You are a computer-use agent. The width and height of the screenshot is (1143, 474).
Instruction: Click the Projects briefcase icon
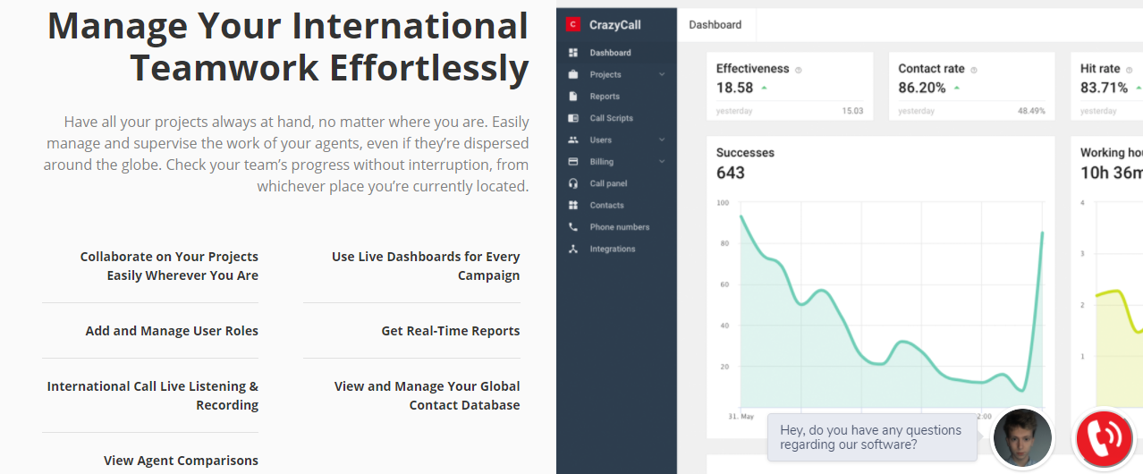click(x=573, y=74)
